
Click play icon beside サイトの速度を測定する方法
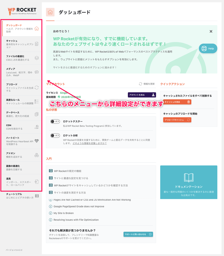pos(51,192)
